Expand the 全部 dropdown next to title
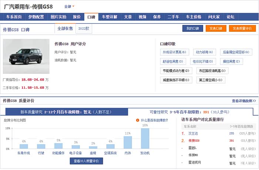This screenshot has width=259, height=170. tap(69, 7)
